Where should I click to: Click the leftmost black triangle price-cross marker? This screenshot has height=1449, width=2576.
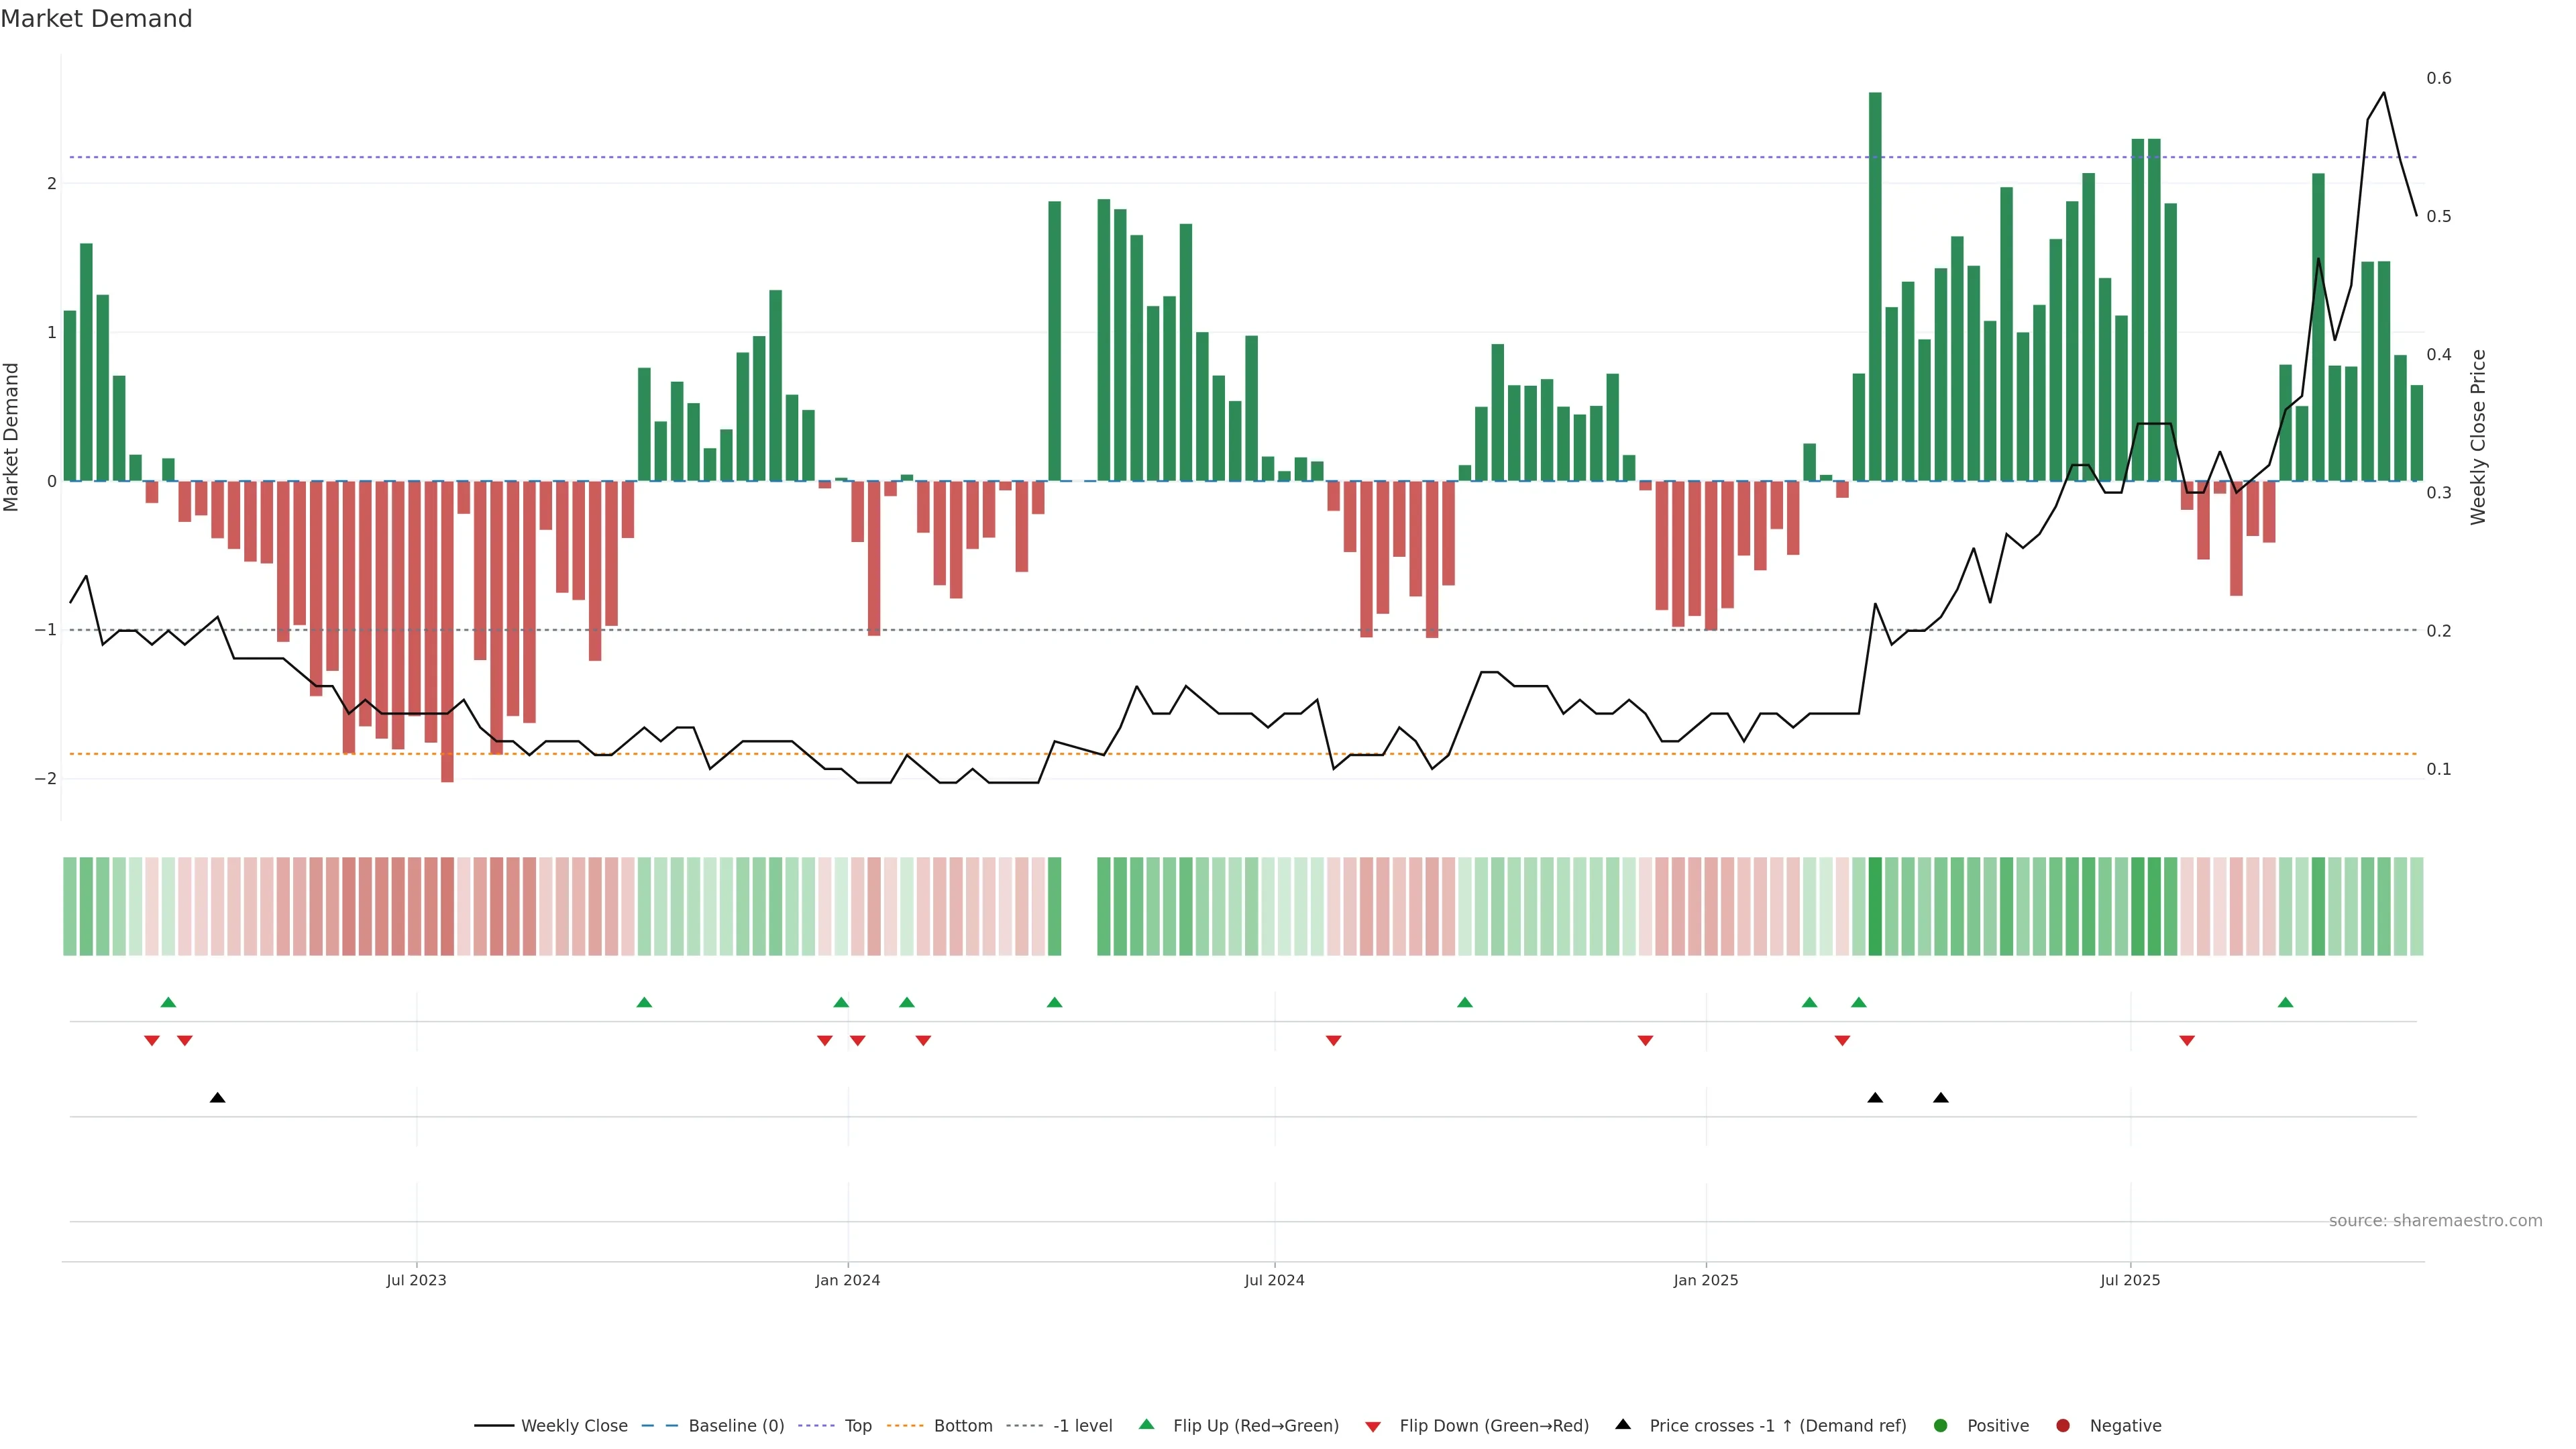click(217, 1098)
